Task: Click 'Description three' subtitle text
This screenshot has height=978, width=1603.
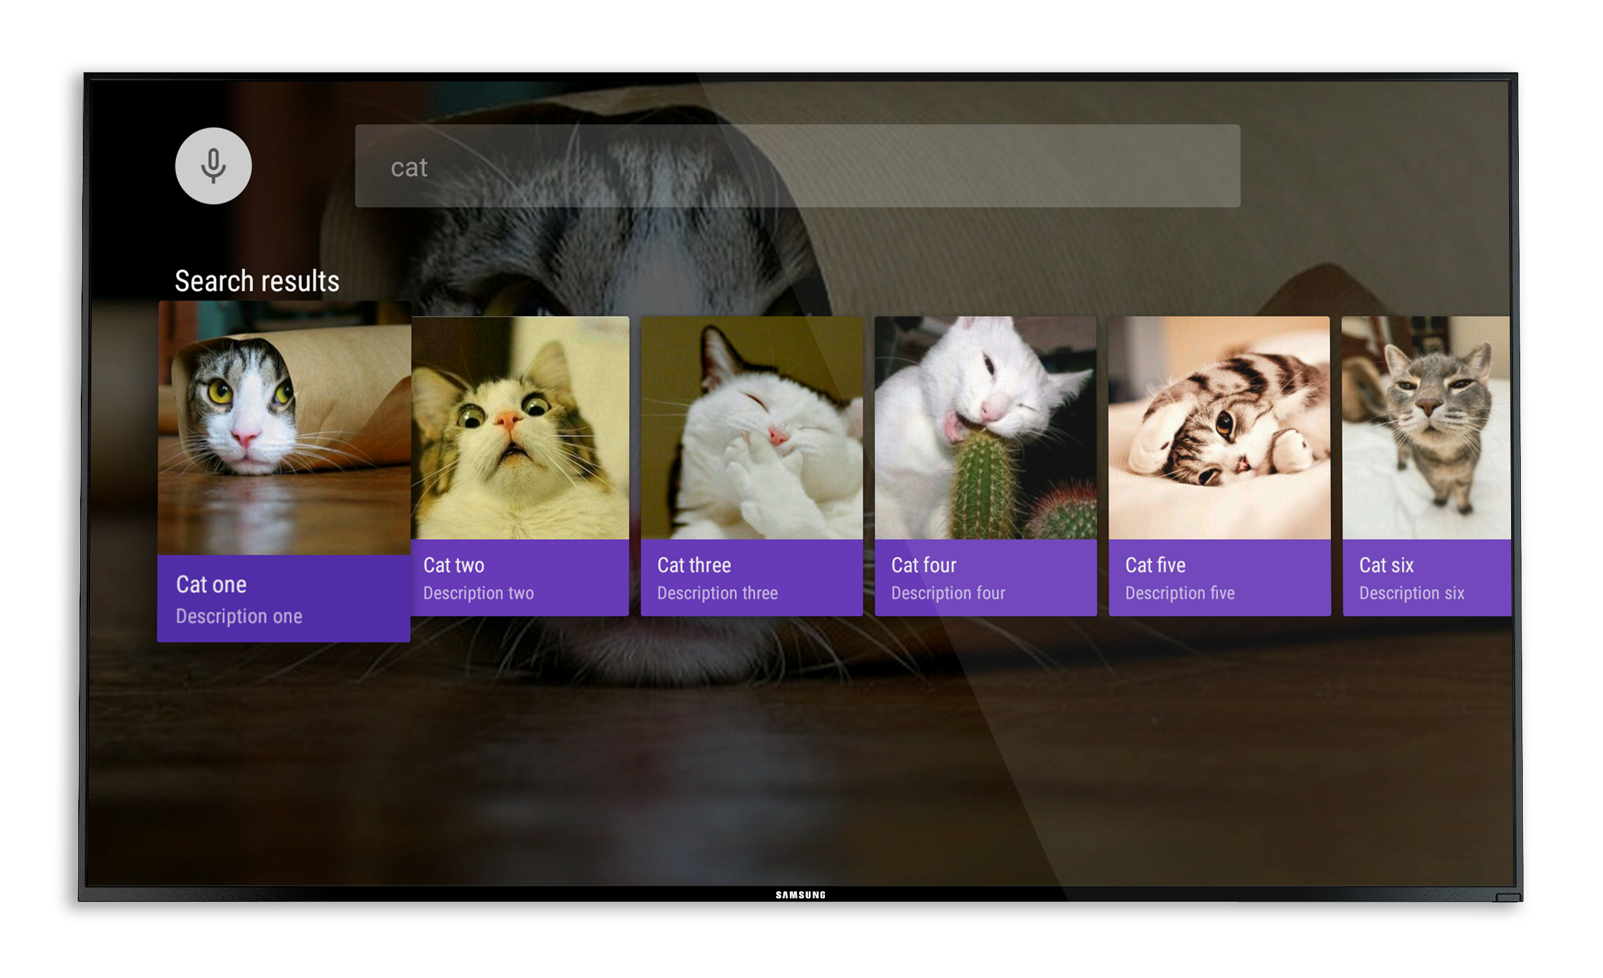Action: pyautogui.click(x=717, y=593)
